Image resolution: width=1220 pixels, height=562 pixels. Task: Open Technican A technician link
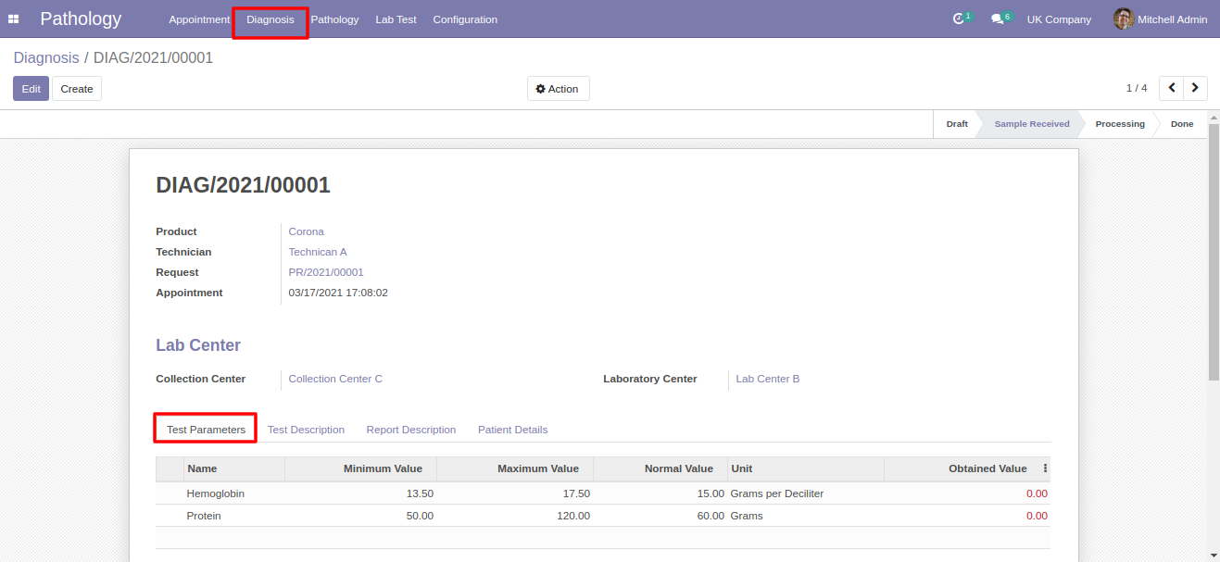pyautogui.click(x=318, y=252)
